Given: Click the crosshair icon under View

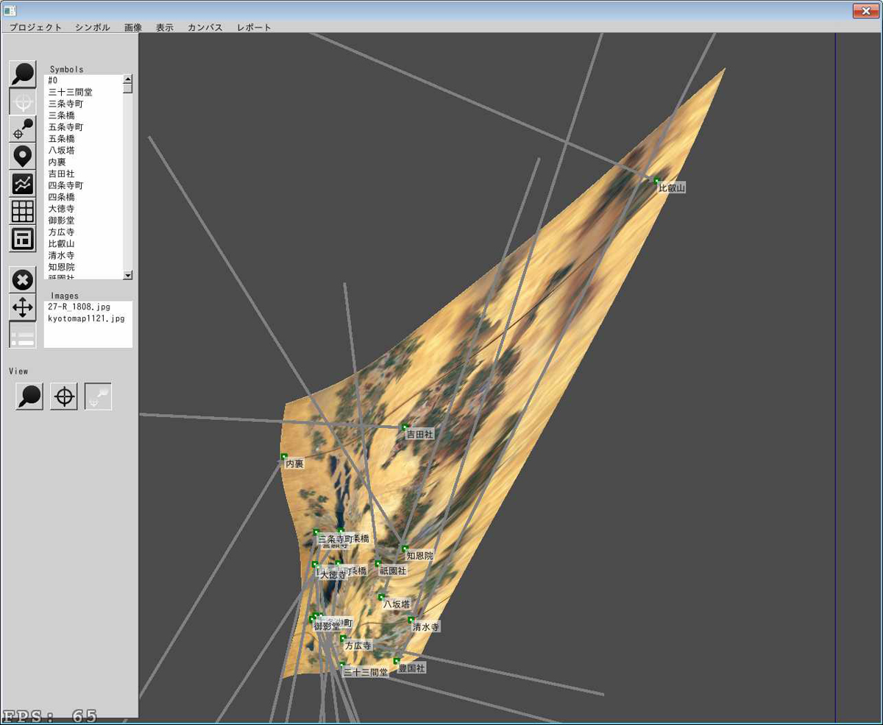Looking at the screenshot, I should click(64, 396).
